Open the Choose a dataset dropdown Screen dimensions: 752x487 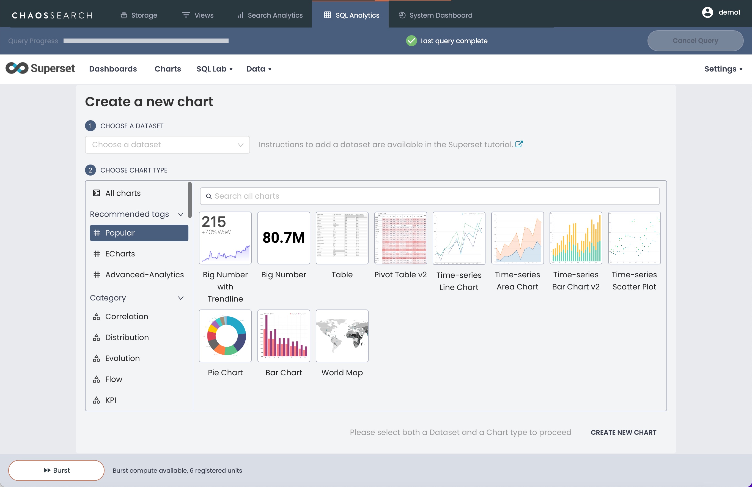pyautogui.click(x=167, y=145)
